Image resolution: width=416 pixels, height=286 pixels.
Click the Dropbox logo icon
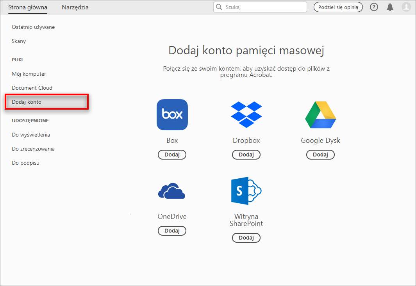pyautogui.click(x=246, y=114)
